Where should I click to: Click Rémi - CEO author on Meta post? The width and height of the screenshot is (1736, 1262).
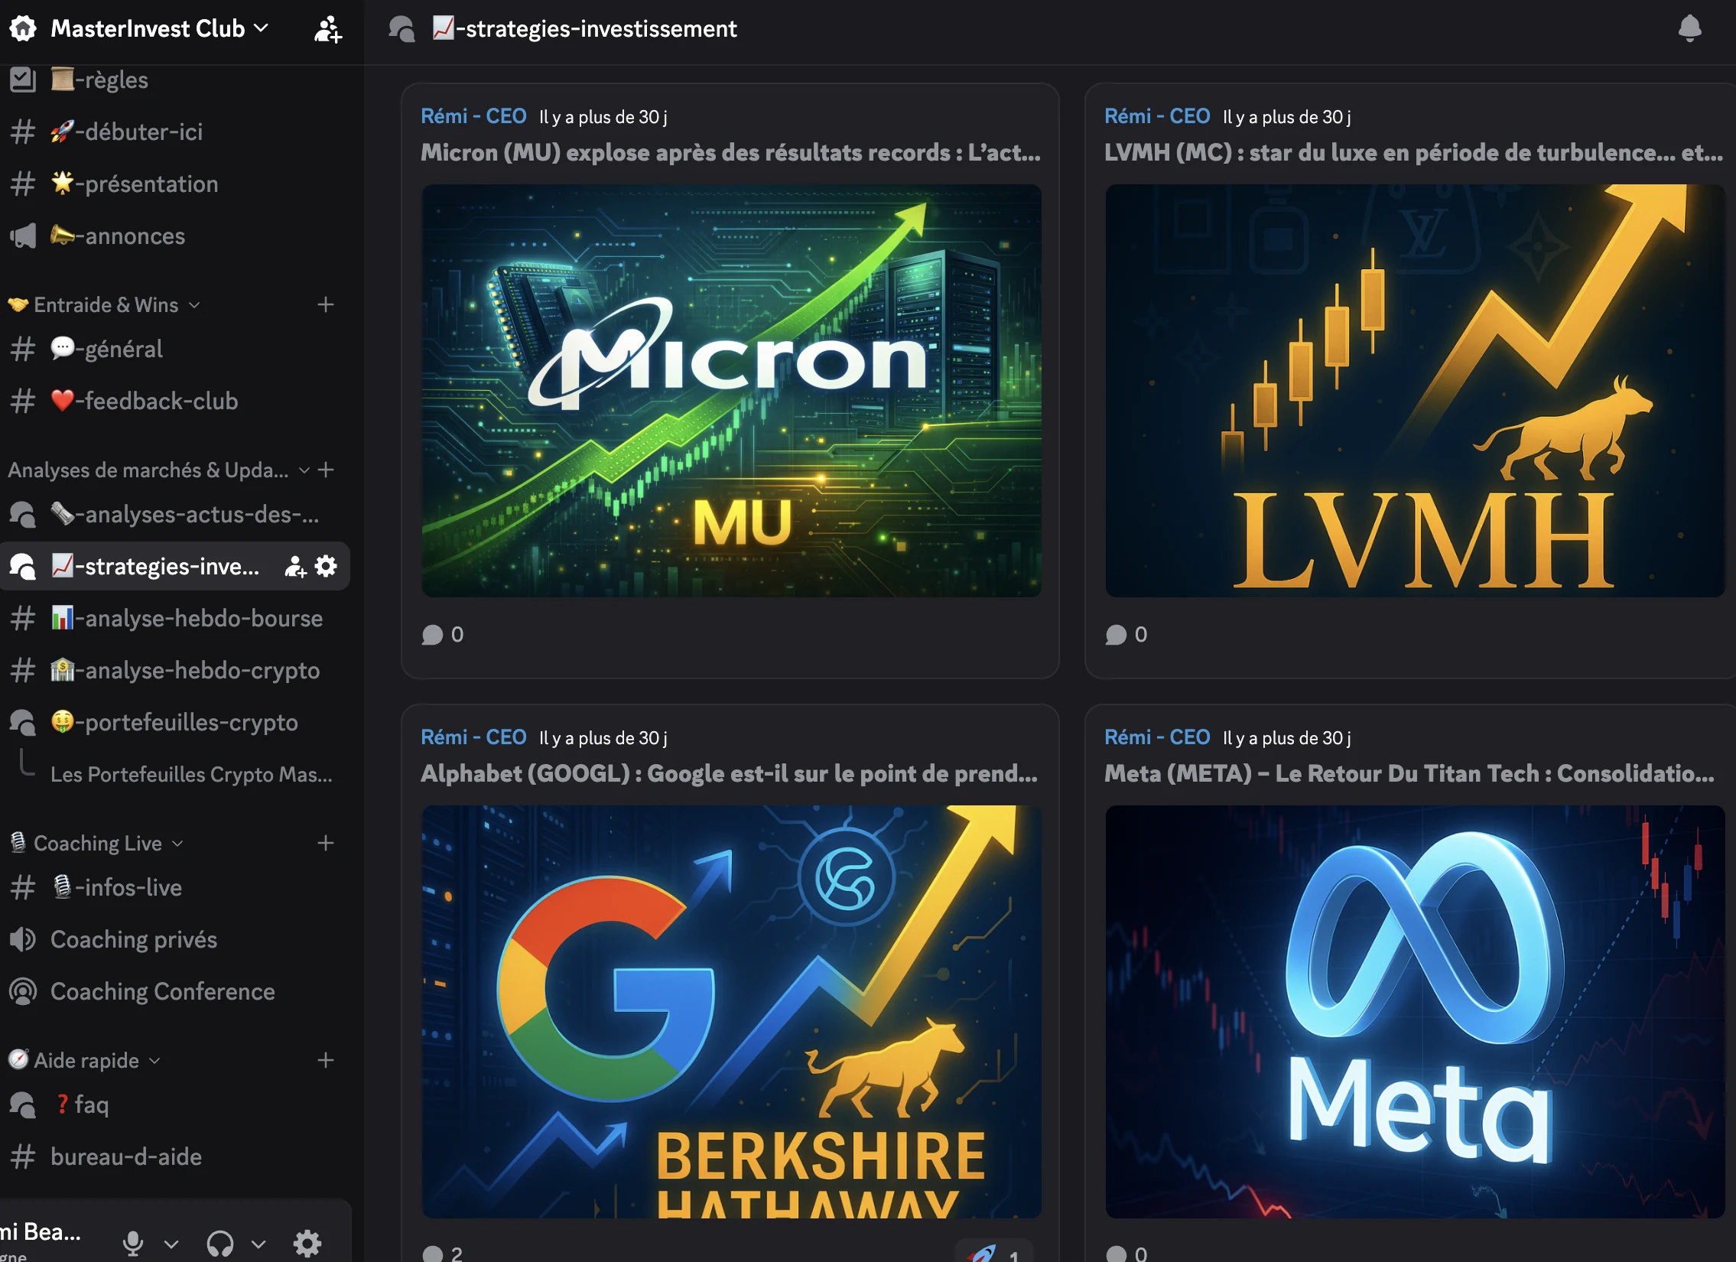[x=1156, y=737]
